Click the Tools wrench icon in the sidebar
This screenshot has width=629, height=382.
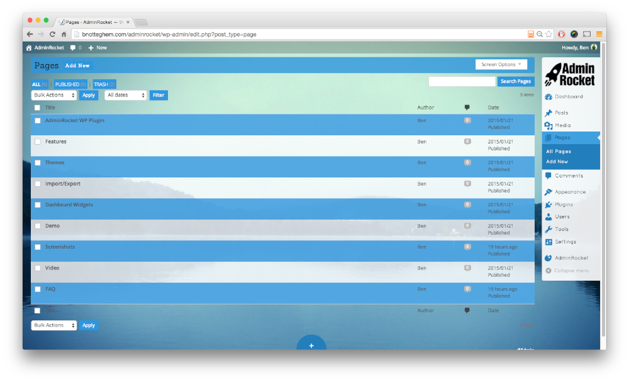click(x=548, y=229)
